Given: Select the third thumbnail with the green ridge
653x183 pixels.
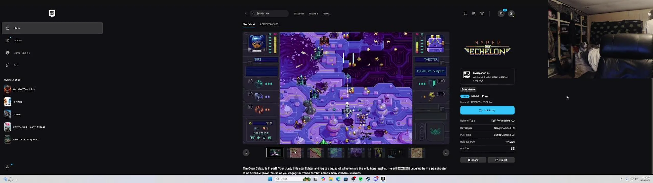Looking at the screenshot, I should pos(316,153).
